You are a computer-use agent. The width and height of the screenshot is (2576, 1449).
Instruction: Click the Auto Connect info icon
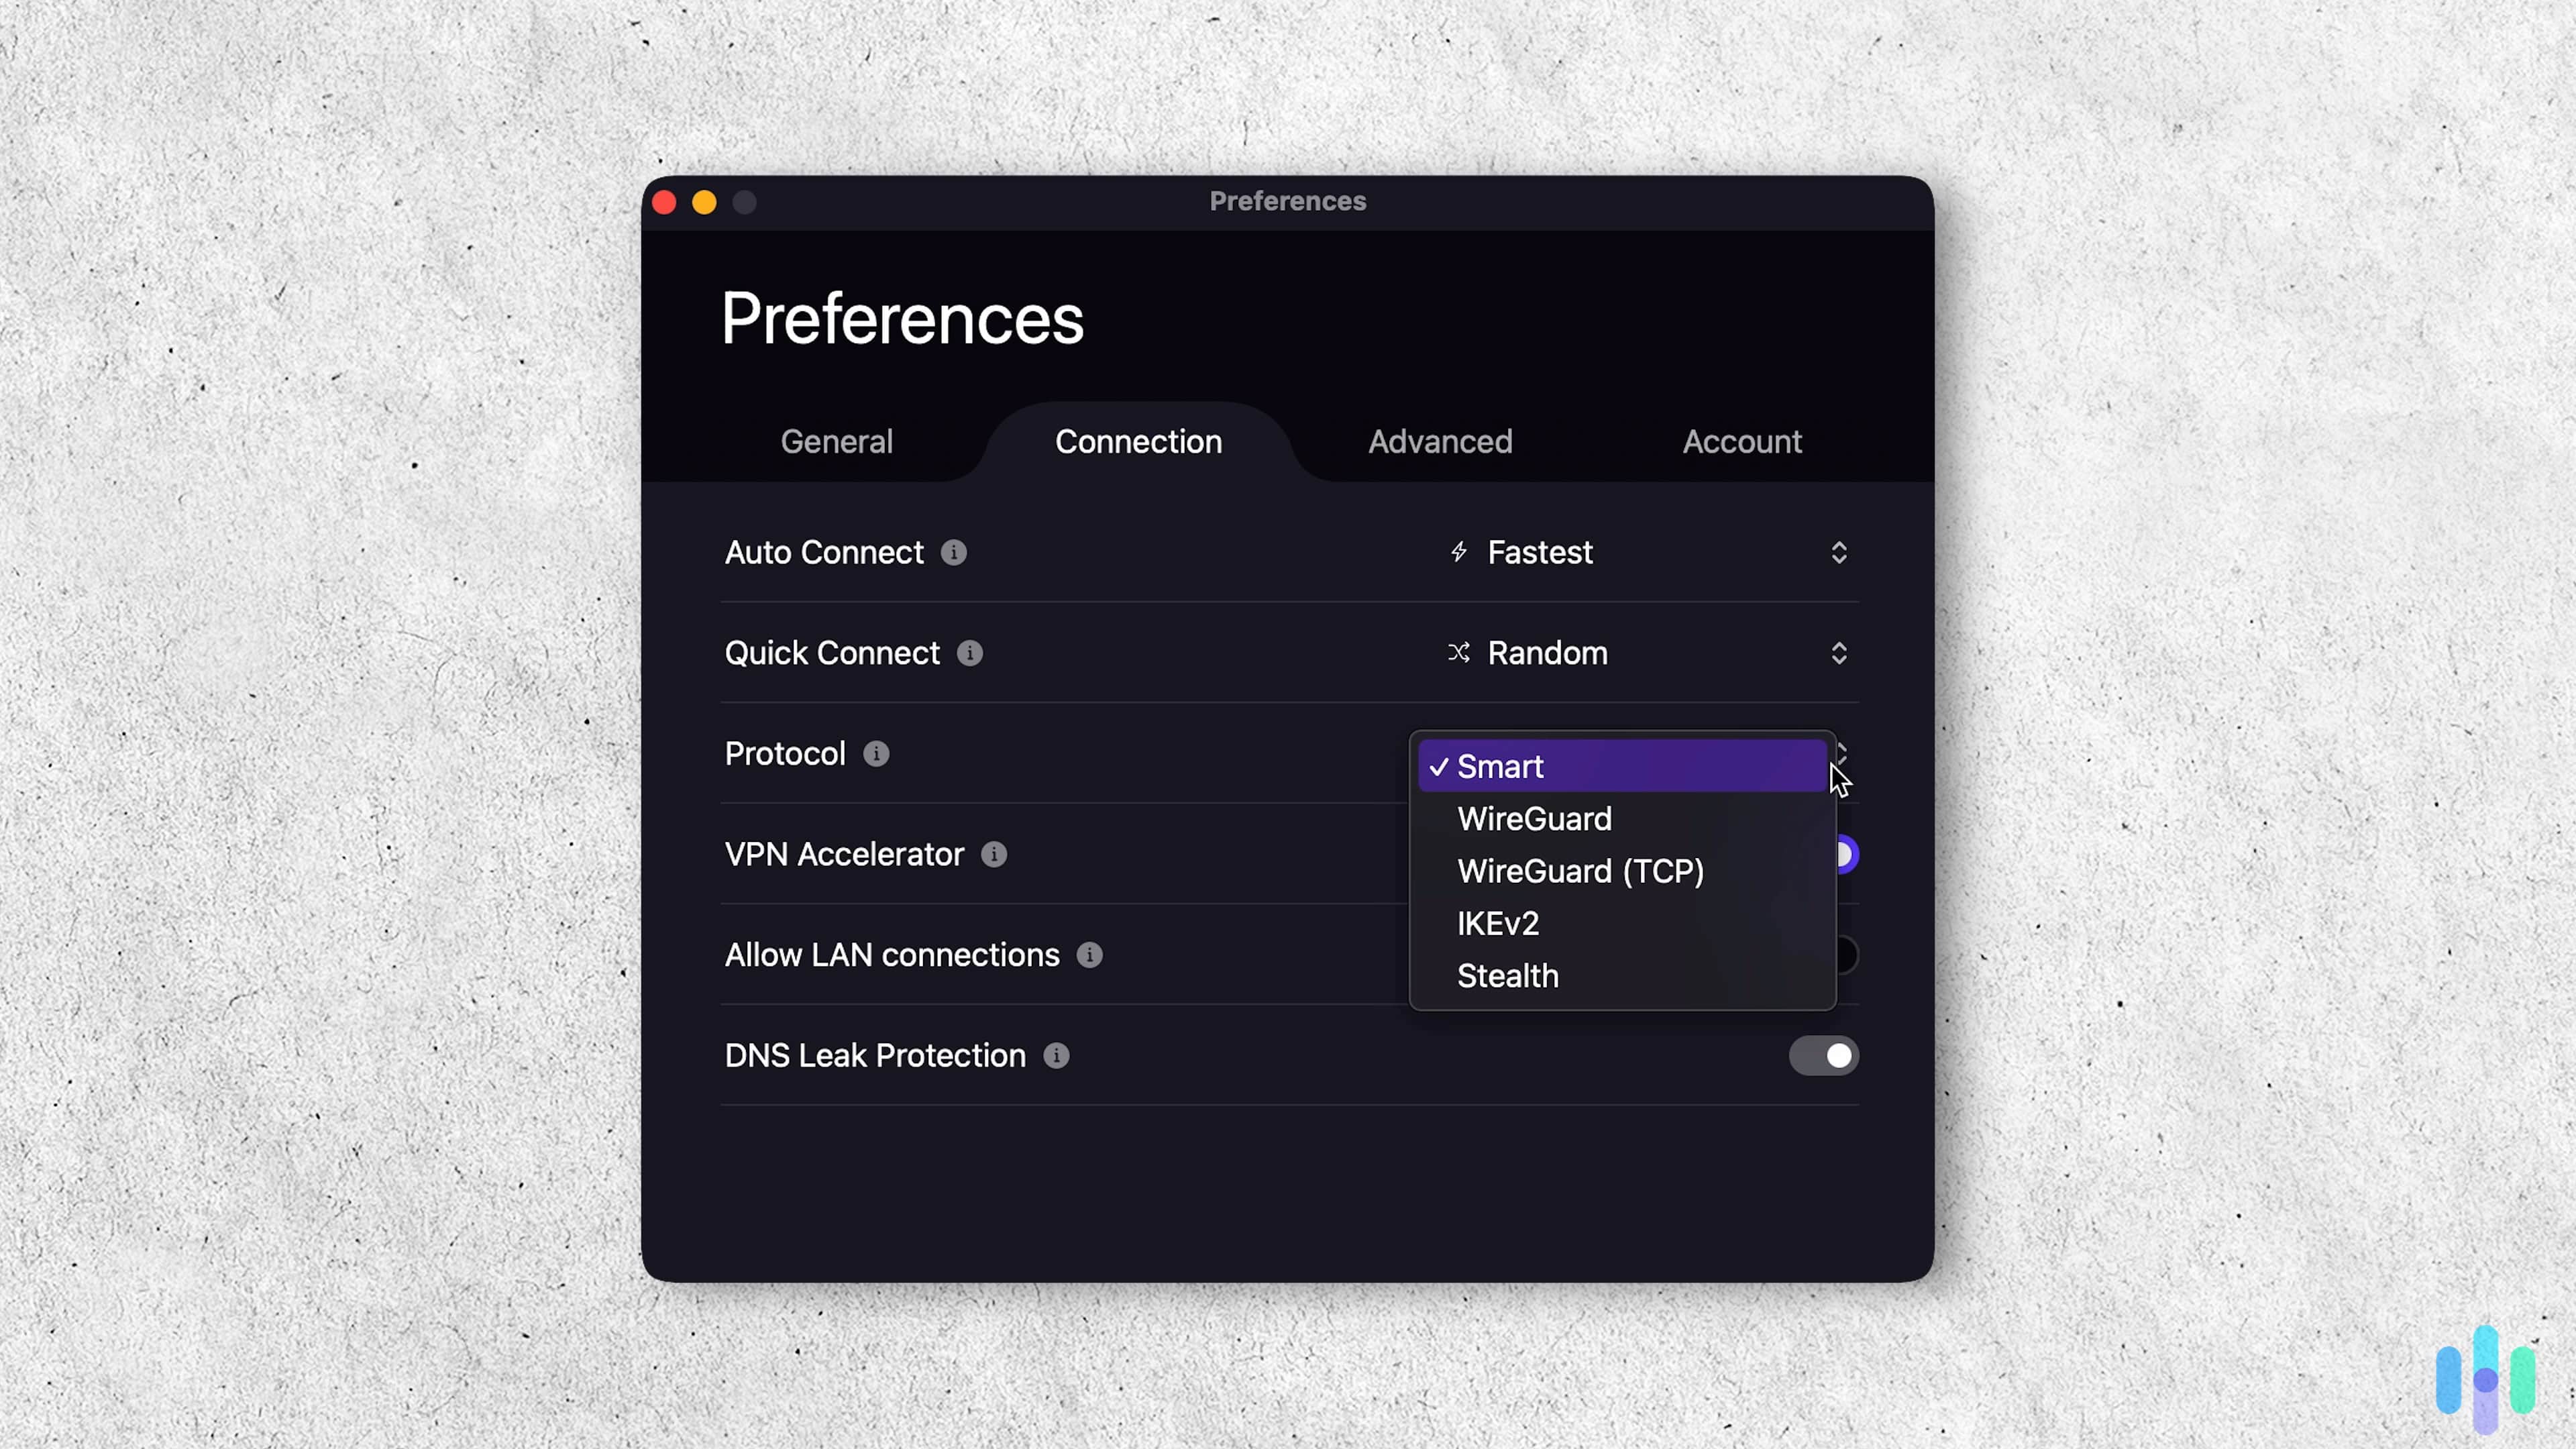pos(955,552)
